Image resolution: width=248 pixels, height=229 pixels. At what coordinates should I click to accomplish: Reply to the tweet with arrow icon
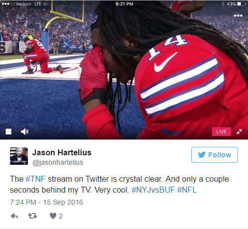coord(14,216)
